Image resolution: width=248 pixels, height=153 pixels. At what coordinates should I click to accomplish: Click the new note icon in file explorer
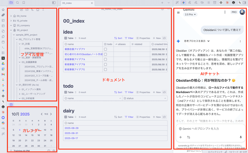pos(22,10)
